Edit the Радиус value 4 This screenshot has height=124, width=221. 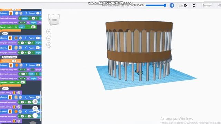38,13
